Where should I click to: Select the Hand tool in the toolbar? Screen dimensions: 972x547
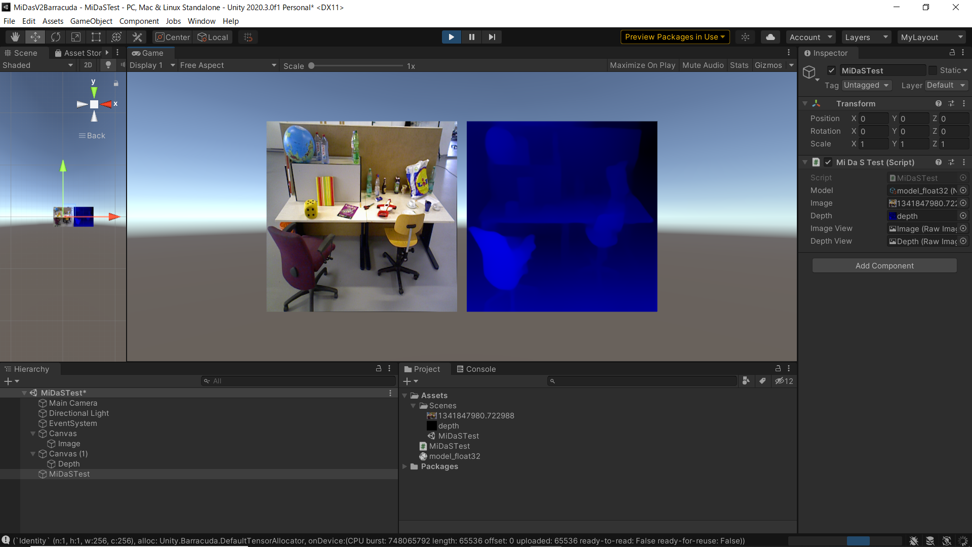click(x=15, y=36)
